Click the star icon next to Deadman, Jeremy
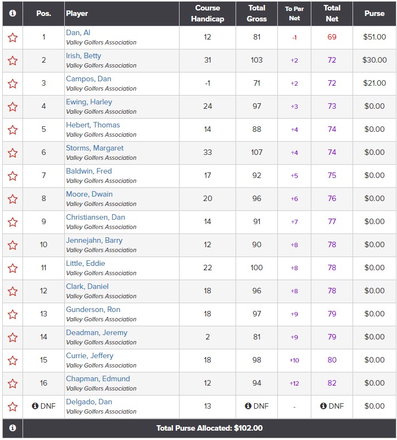 [x=13, y=337]
